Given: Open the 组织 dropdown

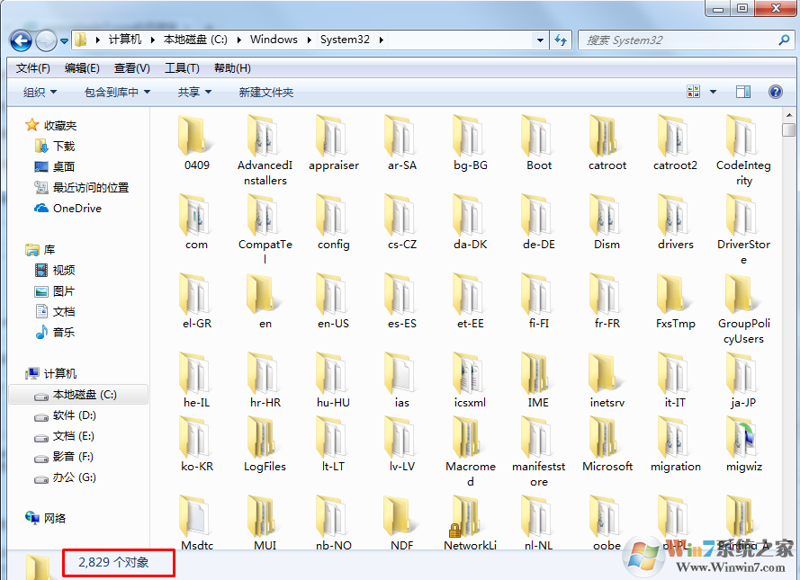Looking at the screenshot, I should pyautogui.click(x=40, y=93).
